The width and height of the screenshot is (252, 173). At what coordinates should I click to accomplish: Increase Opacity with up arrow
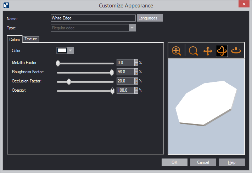pos(136,88)
